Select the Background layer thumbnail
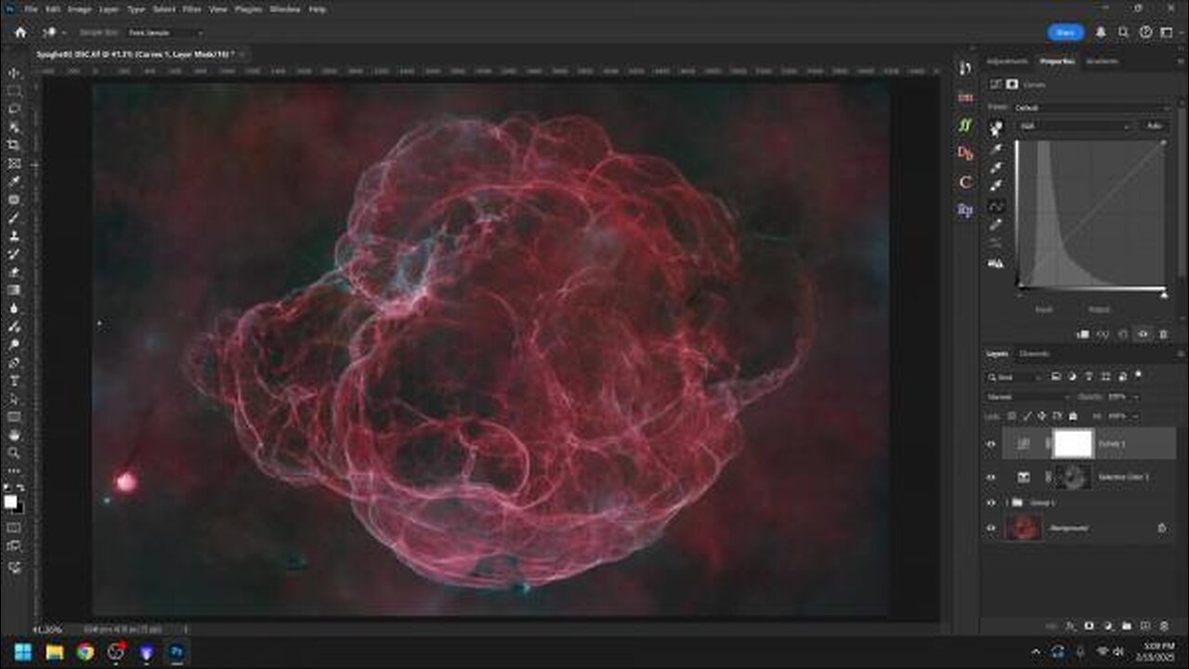 click(1022, 528)
